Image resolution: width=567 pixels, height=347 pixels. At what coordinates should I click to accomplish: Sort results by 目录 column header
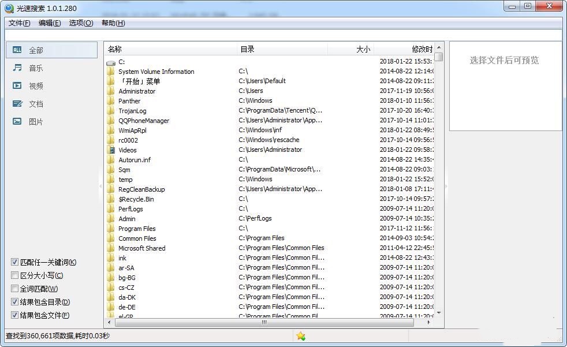[x=282, y=49]
